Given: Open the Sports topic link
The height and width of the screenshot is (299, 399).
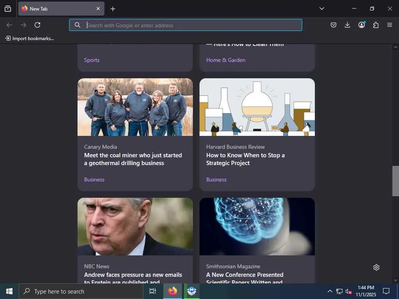Looking at the screenshot, I should pos(92,60).
